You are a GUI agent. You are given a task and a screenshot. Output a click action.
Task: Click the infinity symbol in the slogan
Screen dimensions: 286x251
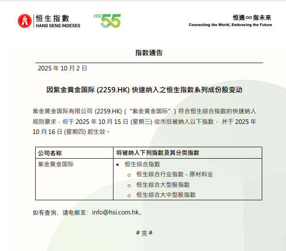(x=249, y=18)
